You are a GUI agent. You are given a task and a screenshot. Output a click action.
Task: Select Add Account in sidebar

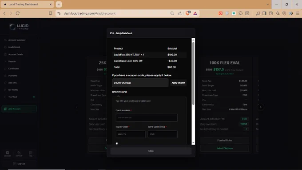pos(19,109)
